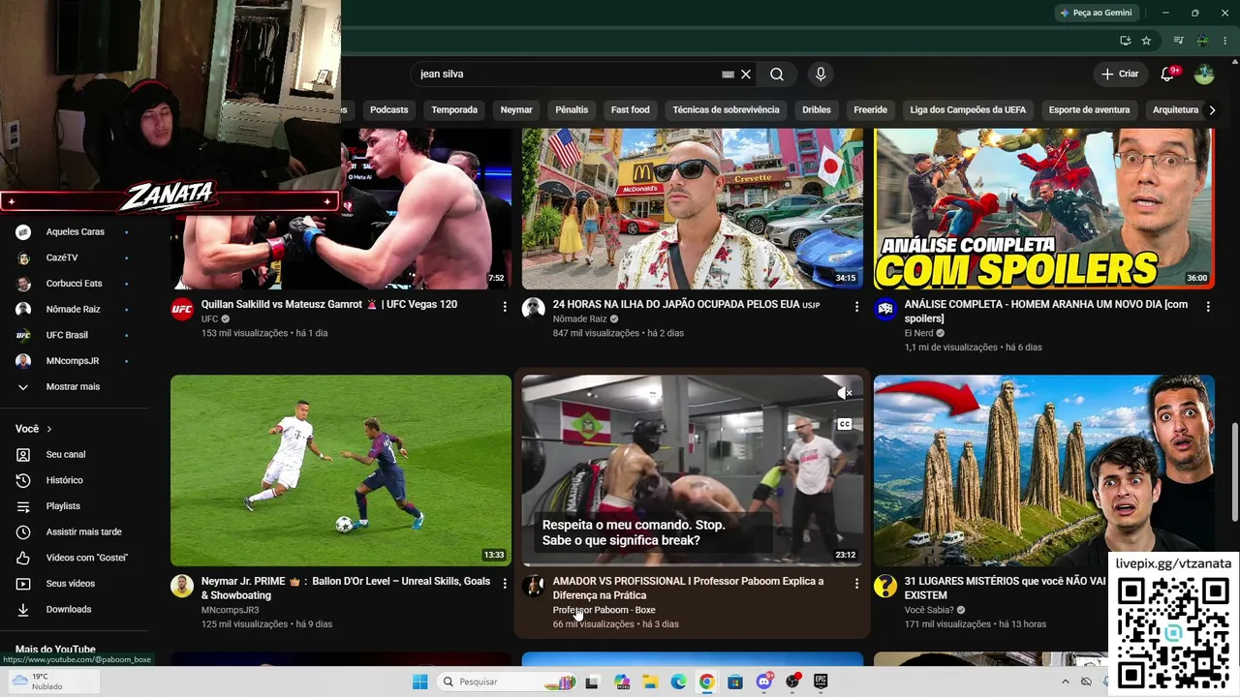
Task: Open the Aqueles Caras subscription
Action: tap(74, 232)
